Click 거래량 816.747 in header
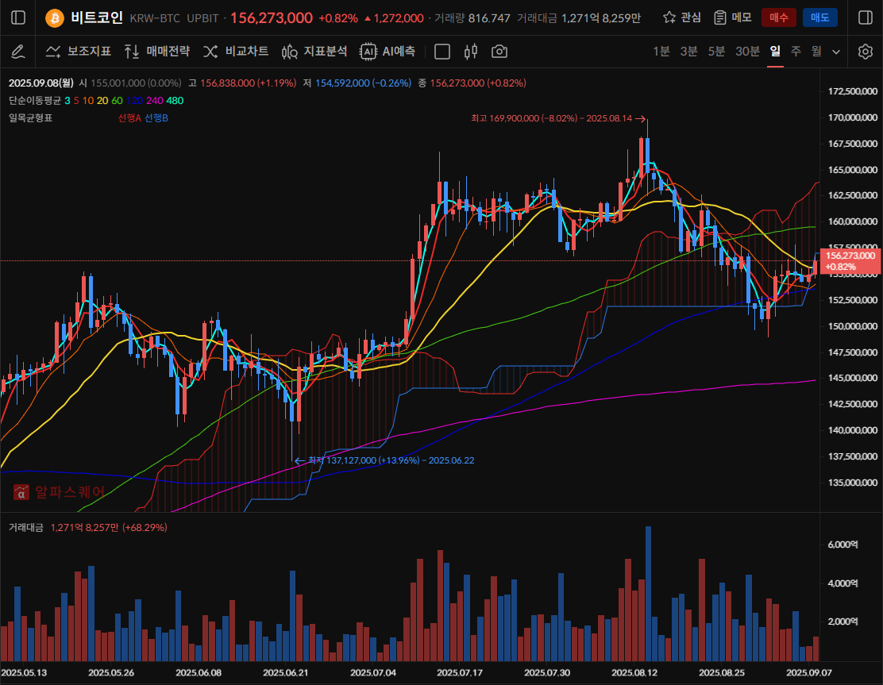Image resolution: width=883 pixels, height=685 pixels. click(472, 18)
